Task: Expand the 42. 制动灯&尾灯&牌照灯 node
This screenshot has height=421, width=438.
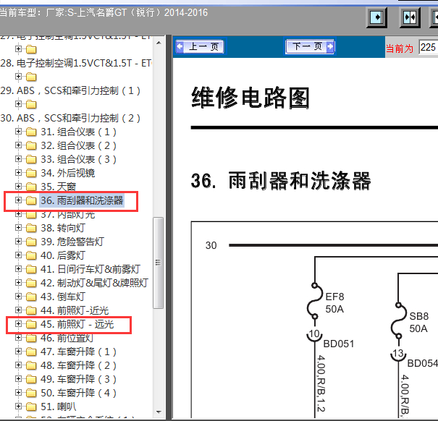Action: 18,282
